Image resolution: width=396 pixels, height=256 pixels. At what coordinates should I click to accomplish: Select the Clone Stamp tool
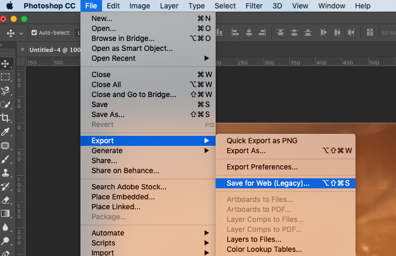pyautogui.click(x=5, y=173)
